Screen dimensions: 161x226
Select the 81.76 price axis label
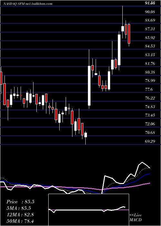pos(150,63)
